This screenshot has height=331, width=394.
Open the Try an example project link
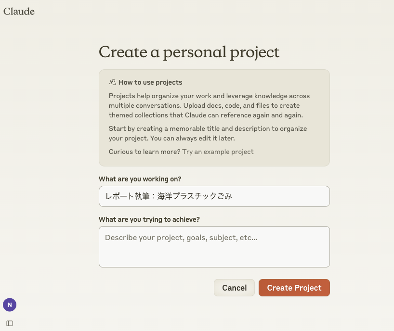(x=218, y=152)
